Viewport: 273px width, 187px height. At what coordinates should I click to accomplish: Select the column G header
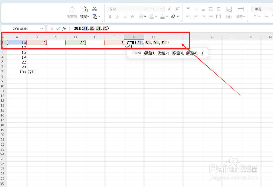(134, 37)
